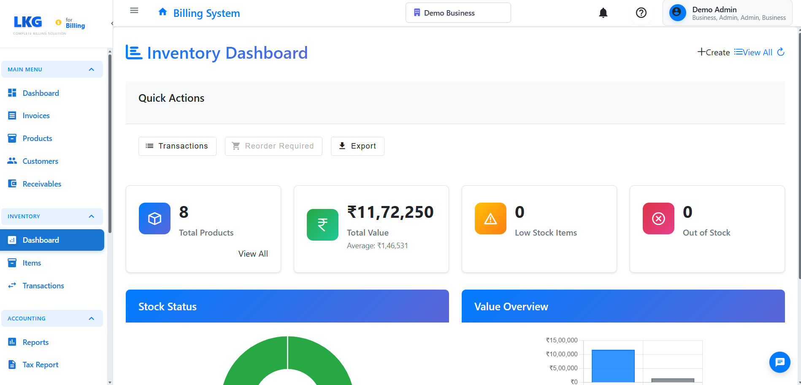Click the Export button in Quick Actions
Screen dimensions: 801x385
357,146
